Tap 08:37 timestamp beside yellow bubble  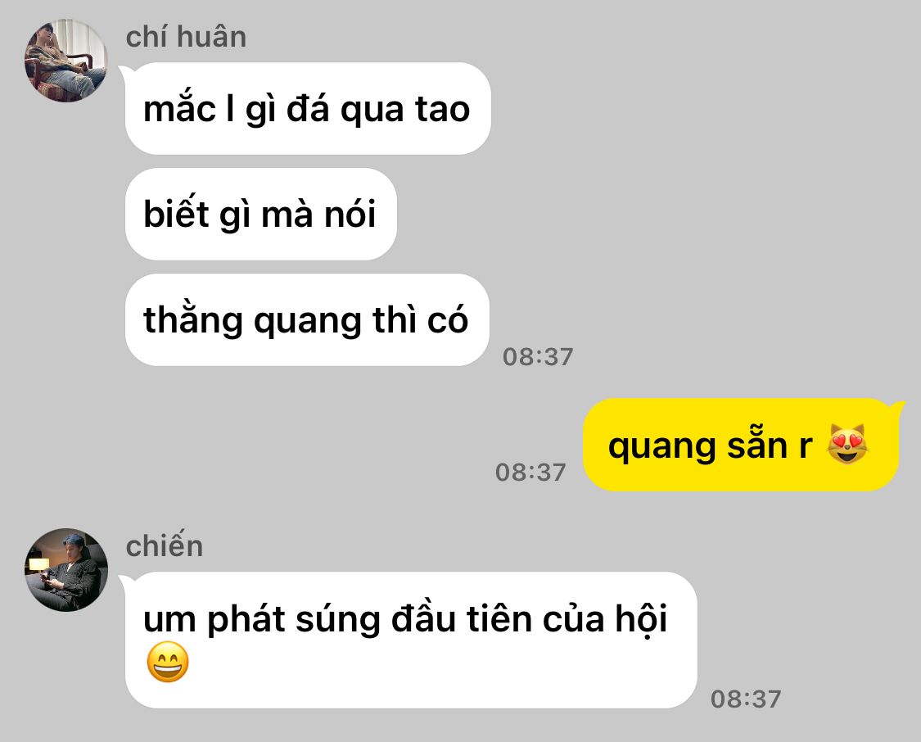530,472
